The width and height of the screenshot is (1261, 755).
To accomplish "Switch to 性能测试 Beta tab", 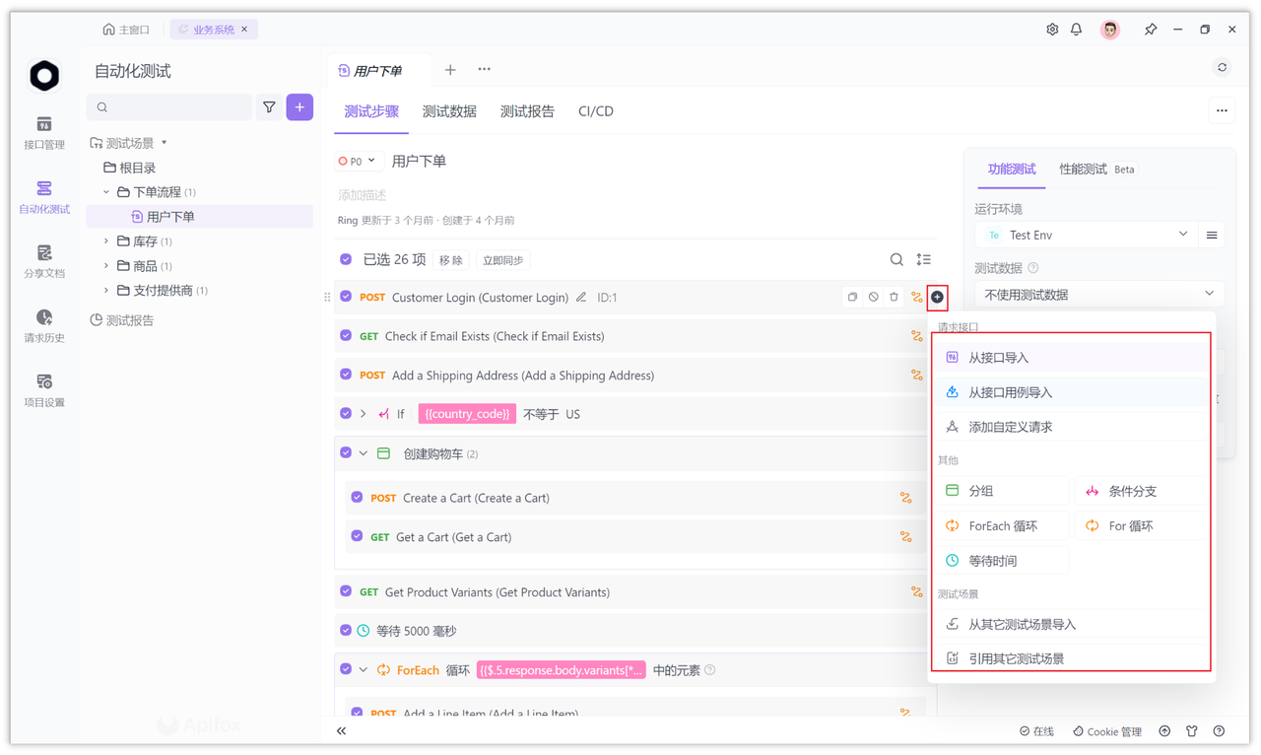I will point(1096,170).
